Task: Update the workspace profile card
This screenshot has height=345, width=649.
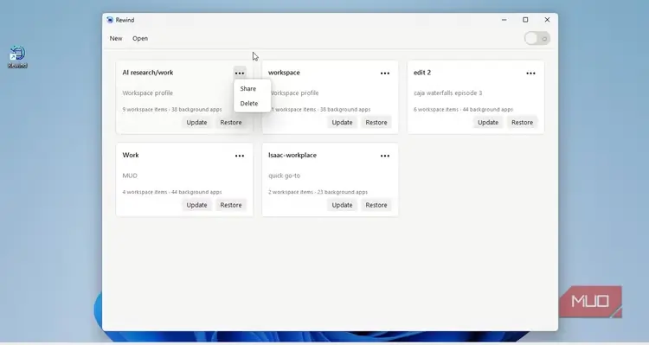Action: pos(342,123)
